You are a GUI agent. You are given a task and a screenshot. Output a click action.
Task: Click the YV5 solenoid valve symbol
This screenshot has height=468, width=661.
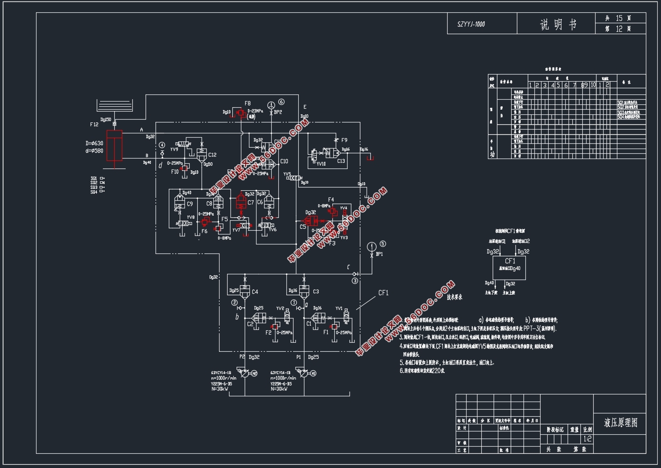click(x=294, y=178)
